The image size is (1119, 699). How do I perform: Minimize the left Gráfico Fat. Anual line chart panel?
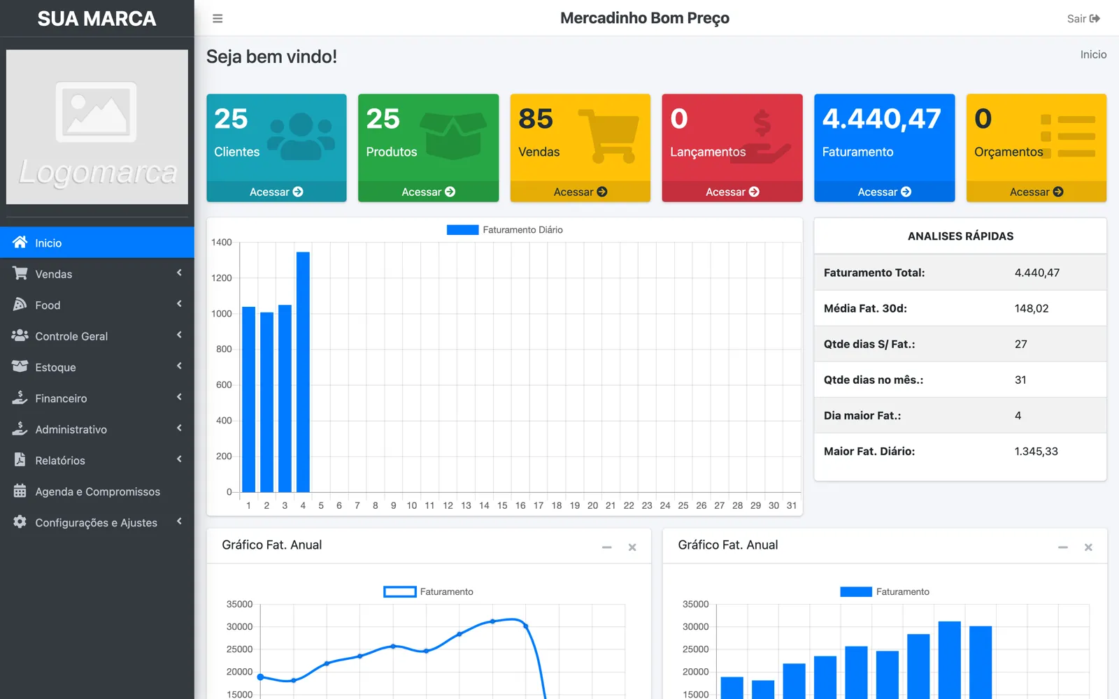click(607, 547)
